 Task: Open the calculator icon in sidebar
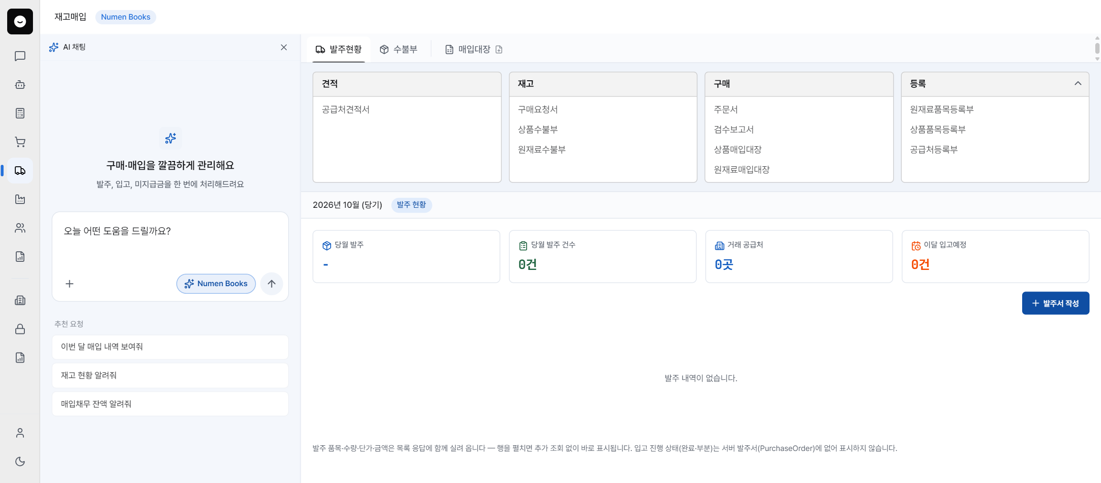coord(20,113)
